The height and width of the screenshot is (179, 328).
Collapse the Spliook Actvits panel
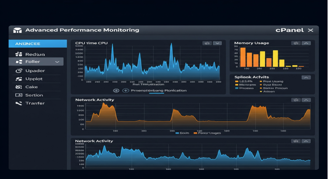(306, 77)
